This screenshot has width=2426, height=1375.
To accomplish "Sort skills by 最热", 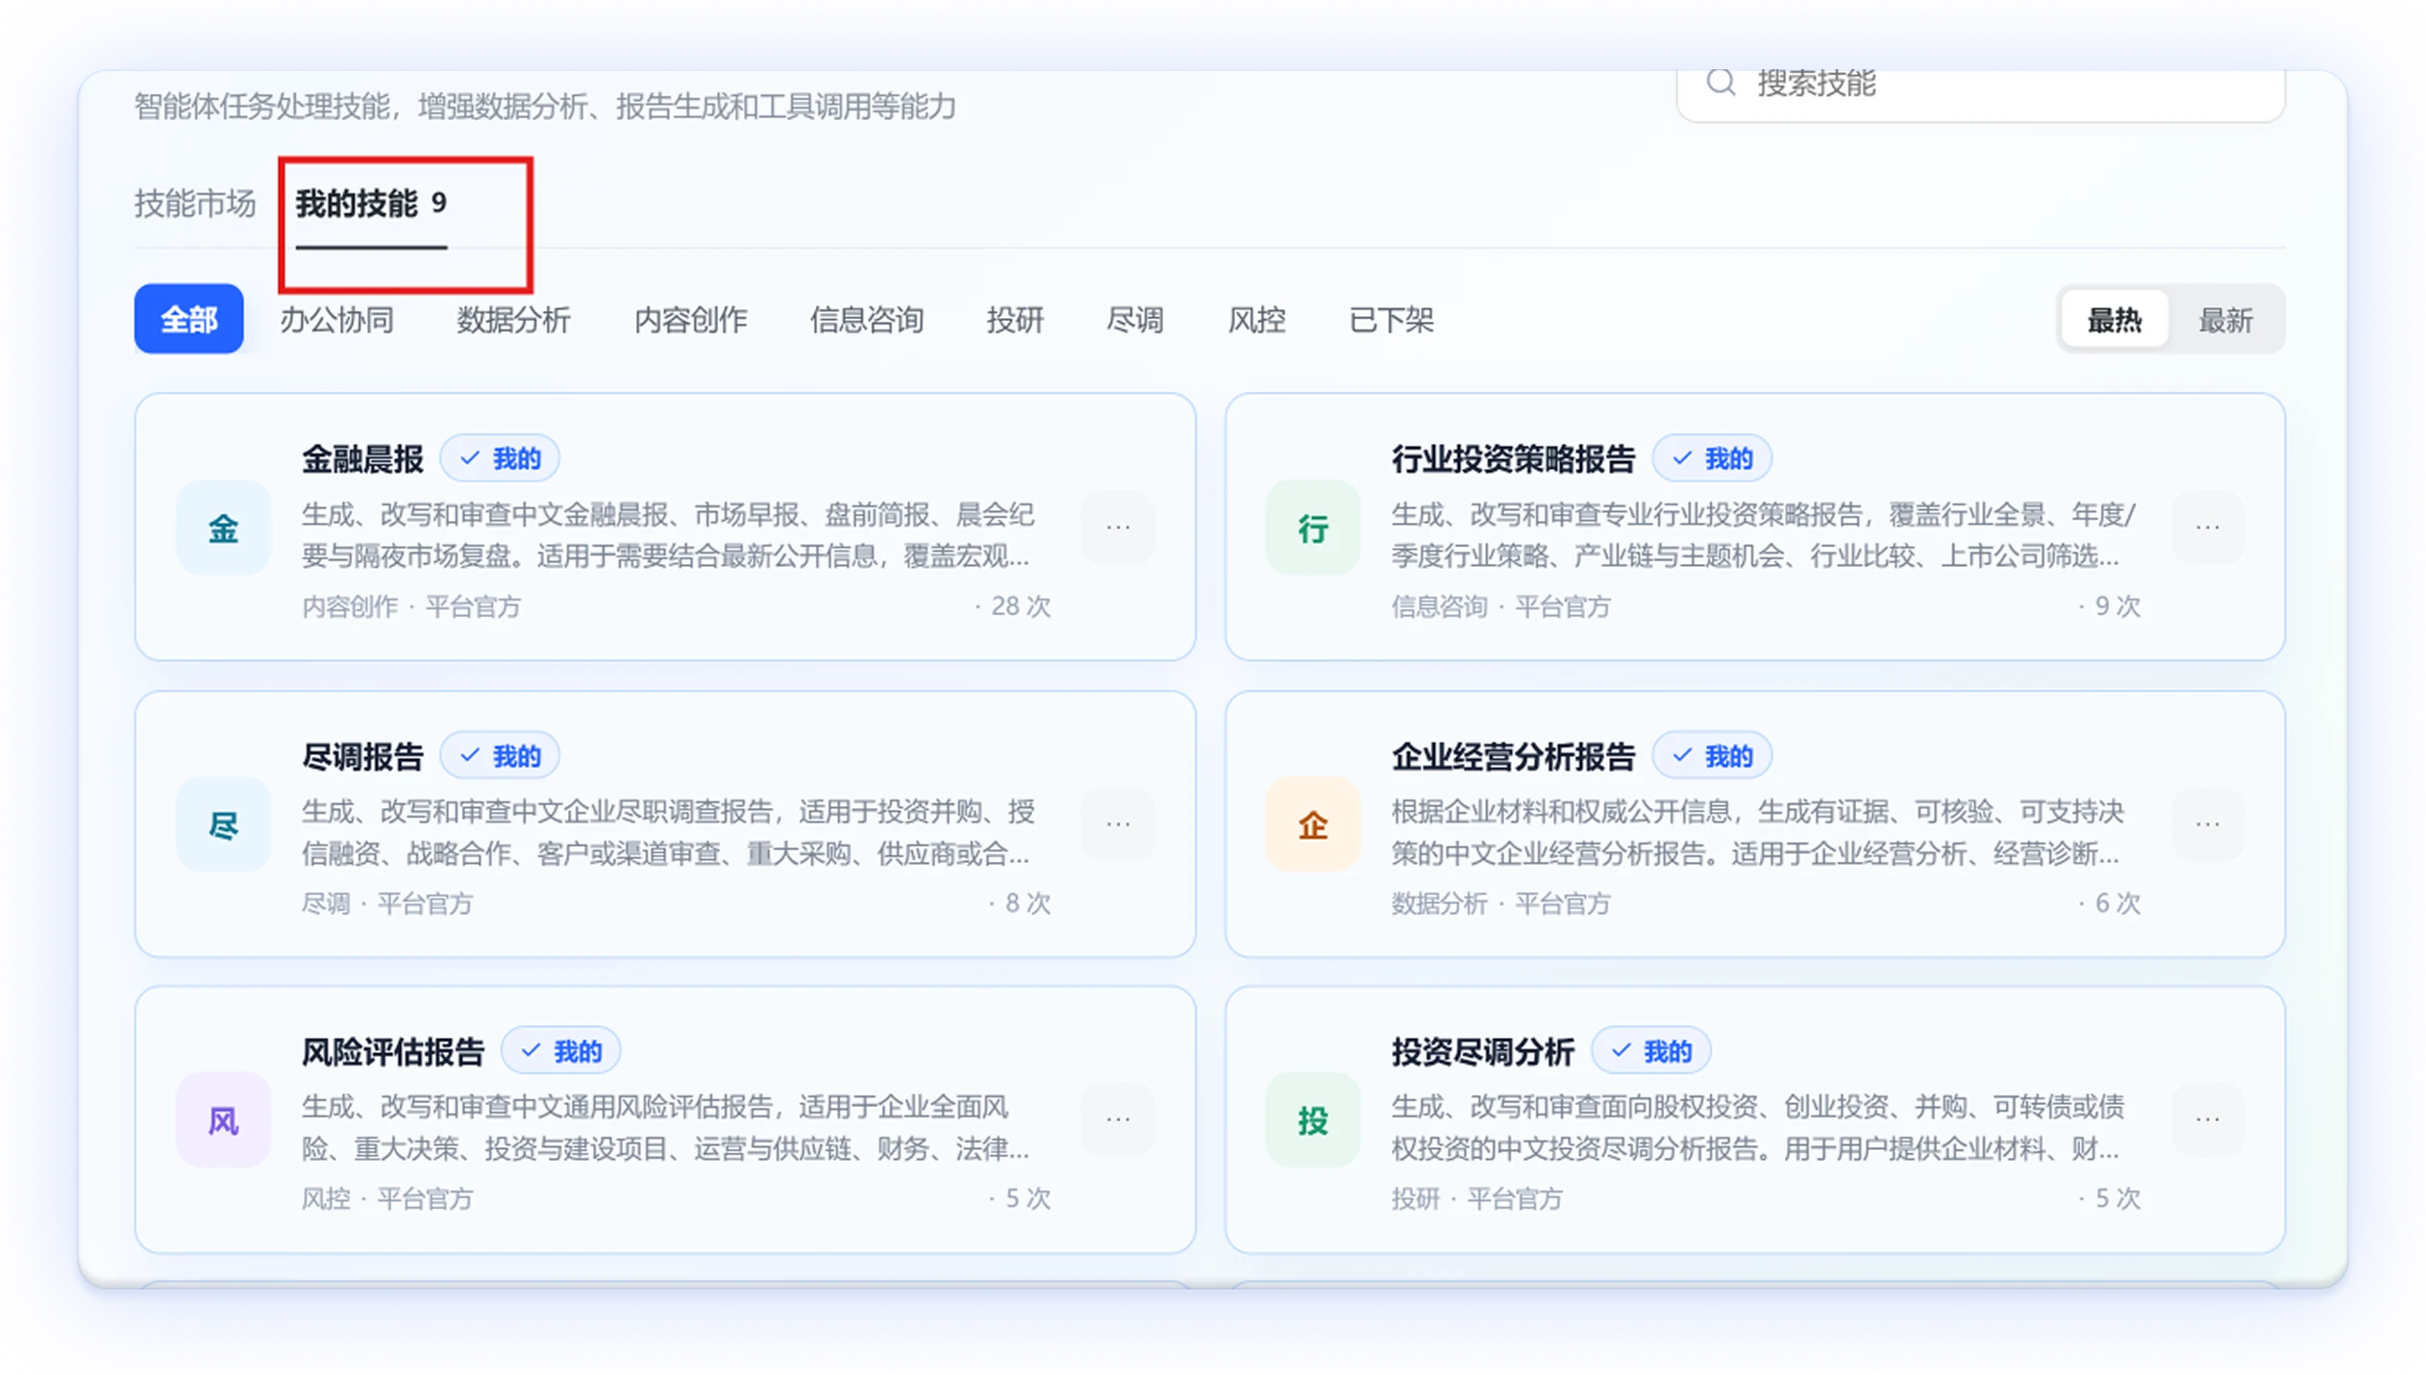I will (x=2115, y=320).
